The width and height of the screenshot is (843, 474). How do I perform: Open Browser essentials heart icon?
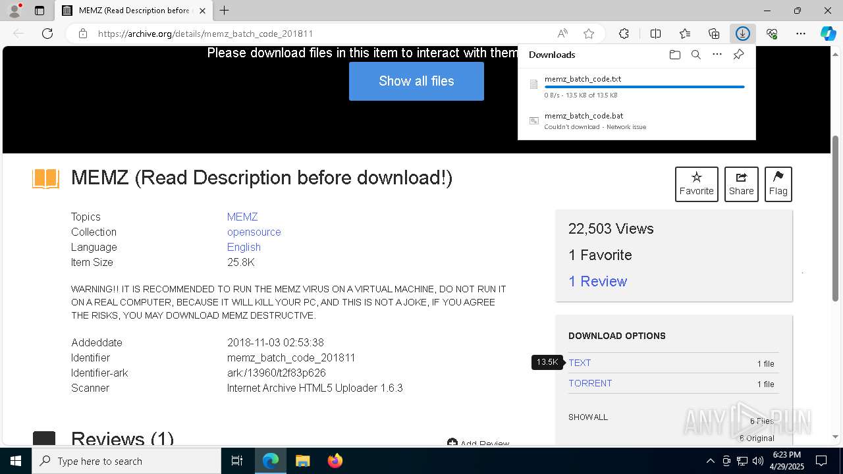[x=772, y=34]
